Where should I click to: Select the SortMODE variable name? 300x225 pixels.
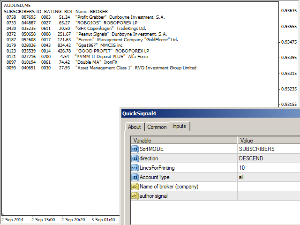pyautogui.click(x=151, y=149)
